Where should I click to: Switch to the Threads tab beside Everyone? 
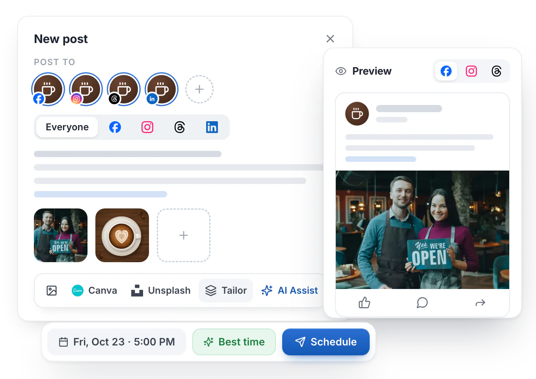(180, 127)
